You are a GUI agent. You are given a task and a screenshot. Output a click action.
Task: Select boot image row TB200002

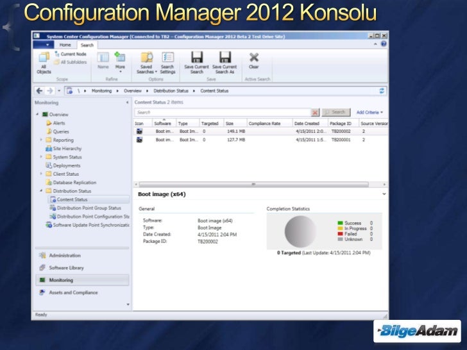[260, 131]
